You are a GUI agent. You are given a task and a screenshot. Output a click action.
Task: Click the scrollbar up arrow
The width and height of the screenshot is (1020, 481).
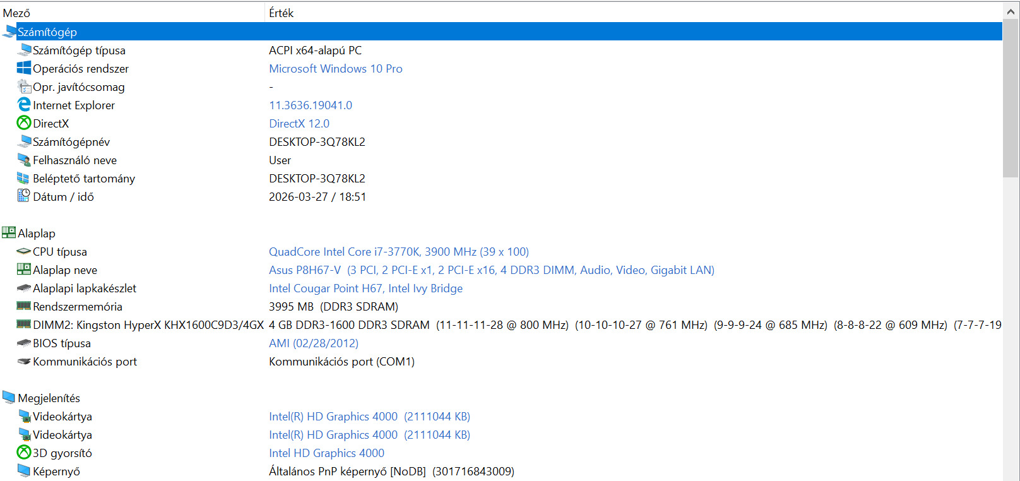coord(1011,11)
